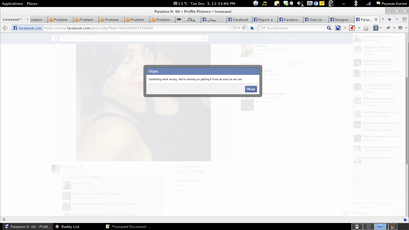Switch to the پیمان tab

click(x=214, y=20)
